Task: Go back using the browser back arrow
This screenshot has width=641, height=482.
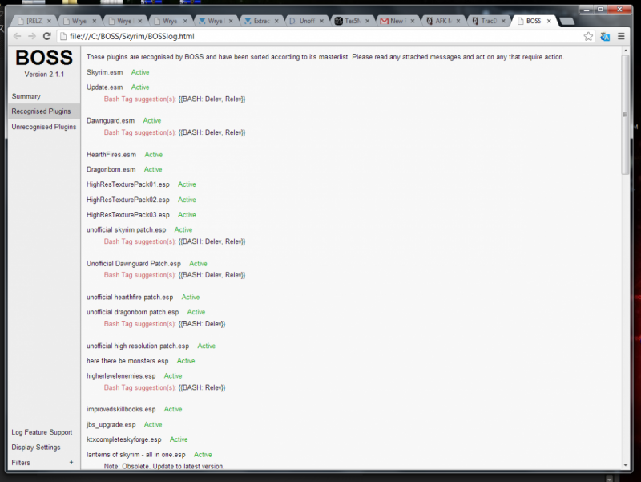Action: click(x=17, y=36)
